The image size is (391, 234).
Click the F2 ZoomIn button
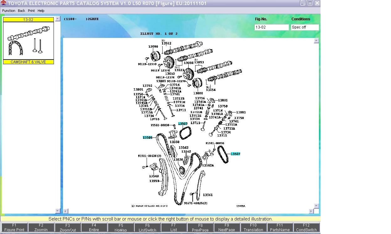click(x=41, y=227)
